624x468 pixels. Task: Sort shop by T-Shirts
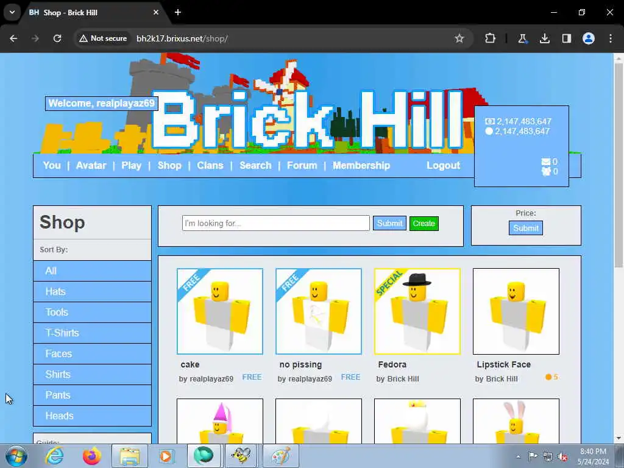click(93, 333)
